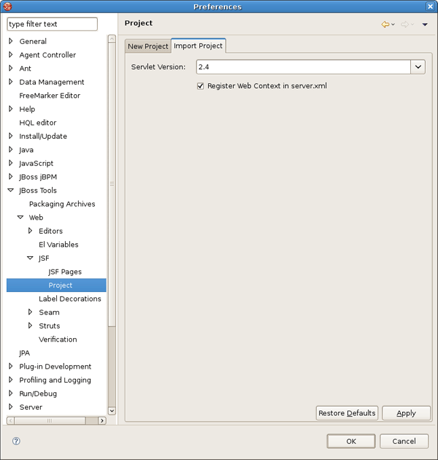Click the help question mark icon
The width and height of the screenshot is (438, 460).
pos(16,441)
